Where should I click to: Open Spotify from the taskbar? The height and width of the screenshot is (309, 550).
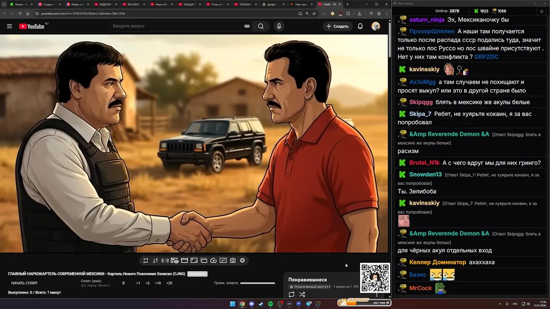click(x=270, y=304)
